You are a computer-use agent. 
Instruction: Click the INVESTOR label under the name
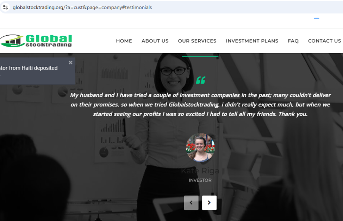(x=200, y=180)
